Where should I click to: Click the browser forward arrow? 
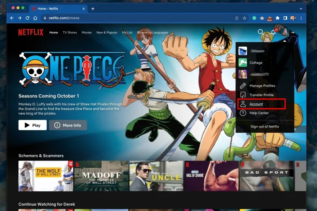pos(20,18)
